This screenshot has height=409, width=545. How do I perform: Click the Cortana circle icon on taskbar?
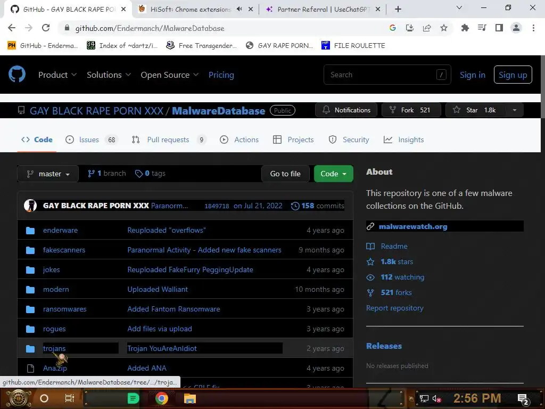(44, 398)
